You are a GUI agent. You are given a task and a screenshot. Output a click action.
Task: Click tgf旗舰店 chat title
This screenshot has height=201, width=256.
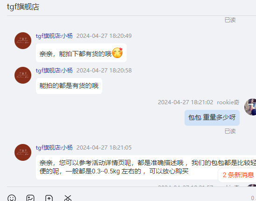(x=23, y=7)
